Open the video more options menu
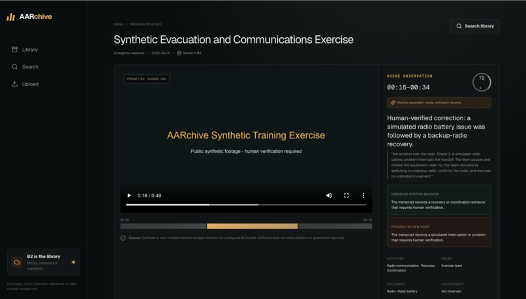The height and width of the screenshot is (299, 526). pos(364,196)
